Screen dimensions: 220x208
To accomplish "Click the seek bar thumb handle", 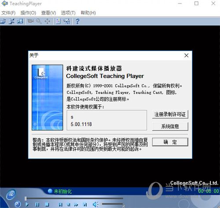I will coord(26,198).
